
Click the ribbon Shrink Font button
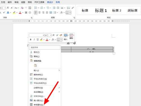tap(12, 8)
